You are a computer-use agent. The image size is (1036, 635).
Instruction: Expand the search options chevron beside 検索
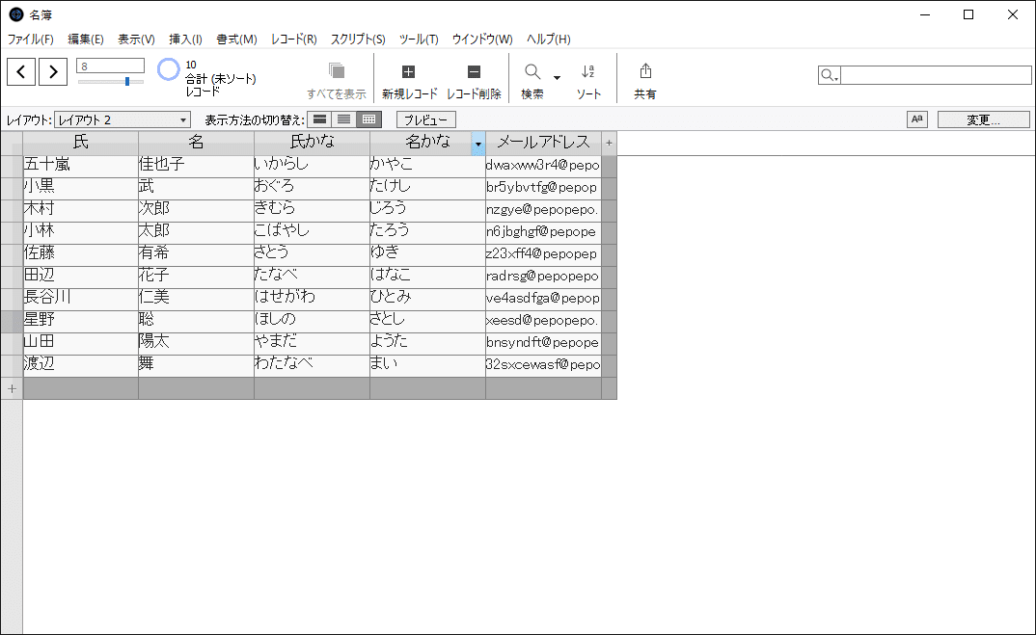[x=555, y=77]
